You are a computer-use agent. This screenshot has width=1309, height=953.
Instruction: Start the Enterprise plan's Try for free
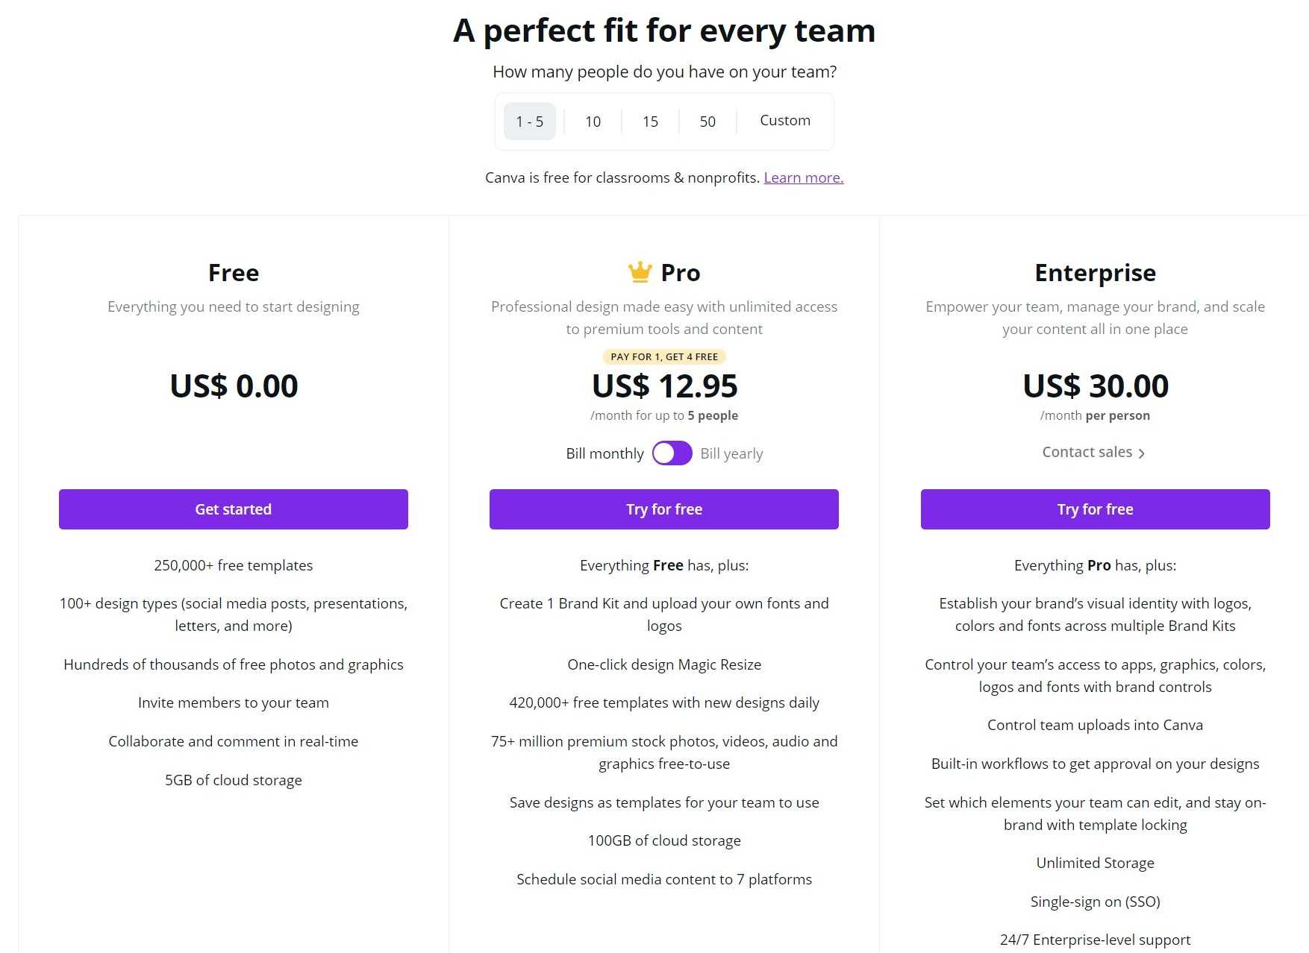pyautogui.click(x=1095, y=509)
